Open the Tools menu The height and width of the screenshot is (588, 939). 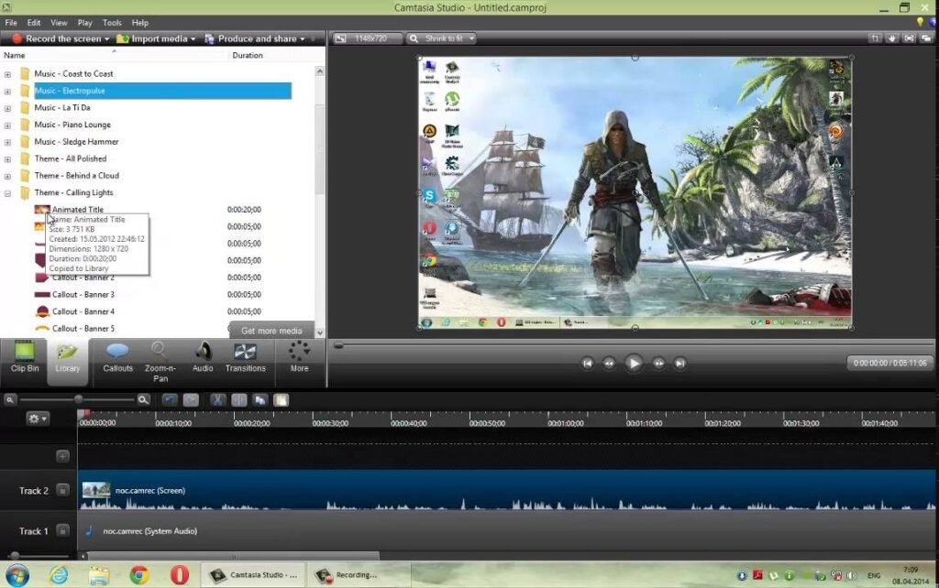[112, 23]
